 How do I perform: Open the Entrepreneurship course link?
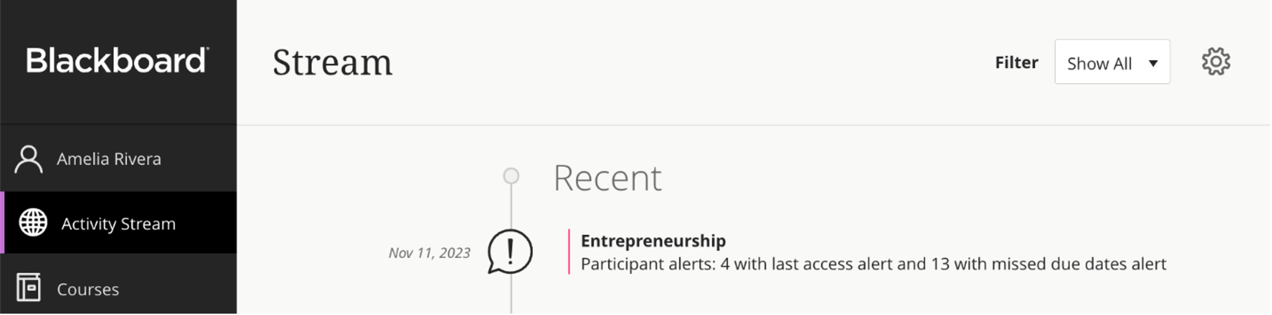[x=653, y=241]
